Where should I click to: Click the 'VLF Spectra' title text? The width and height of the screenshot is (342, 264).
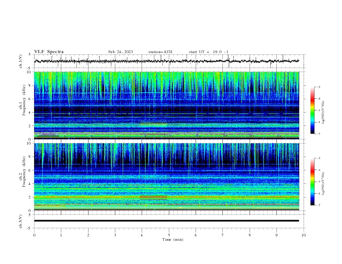point(49,52)
